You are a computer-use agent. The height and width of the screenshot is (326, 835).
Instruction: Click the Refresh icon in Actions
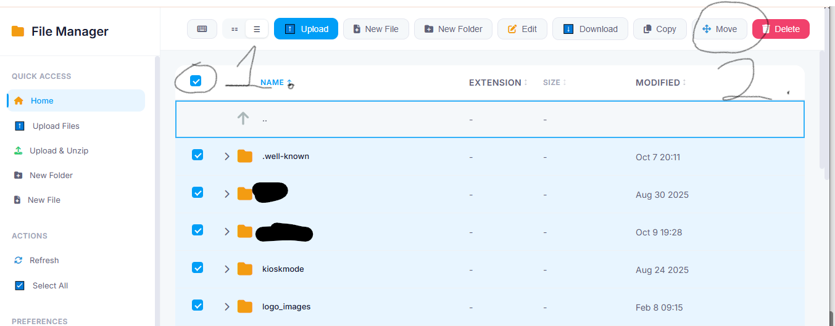[x=19, y=260]
